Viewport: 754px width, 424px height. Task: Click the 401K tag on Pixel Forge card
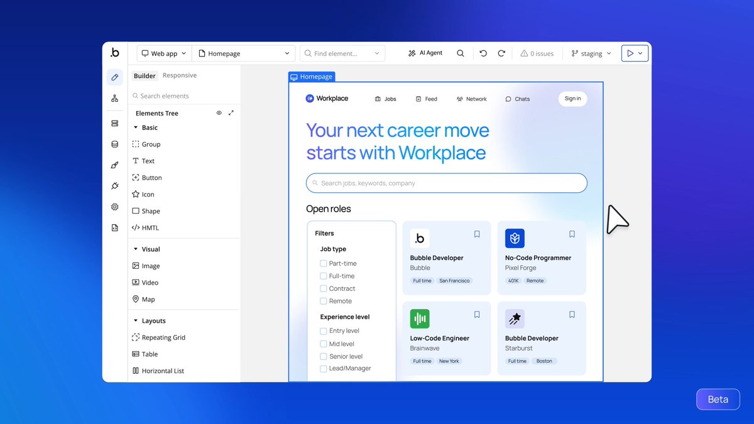pyautogui.click(x=513, y=281)
